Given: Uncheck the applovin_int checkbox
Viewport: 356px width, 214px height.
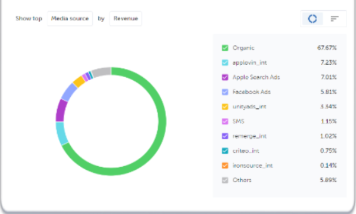Looking at the screenshot, I should click(225, 62).
